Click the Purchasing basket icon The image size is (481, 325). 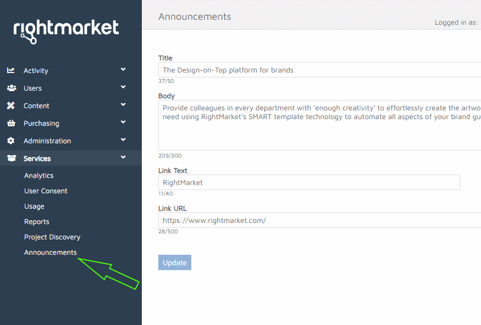pyautogui.click(x=11, y=123)
